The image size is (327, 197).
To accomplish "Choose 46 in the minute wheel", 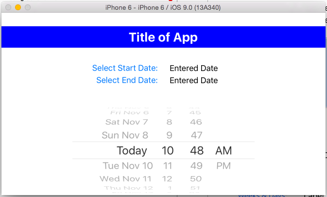I will (x=196, y=122).
